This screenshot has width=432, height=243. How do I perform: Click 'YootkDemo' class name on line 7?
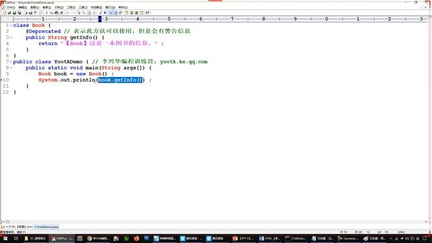coord(68,61)
